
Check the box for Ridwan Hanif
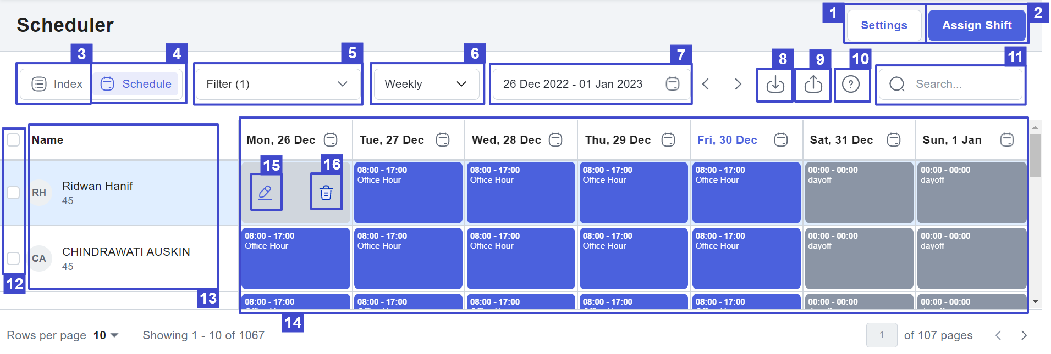point(13,193)
